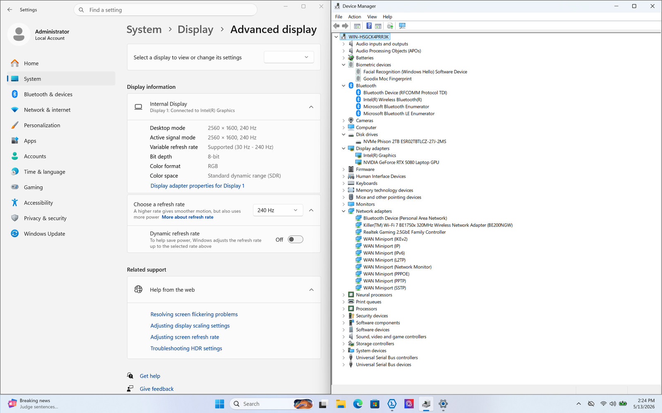Viewport: 662px width, 413px height.
Task: Select Personalization in Settings sidebar
Action: pos(61,125)
